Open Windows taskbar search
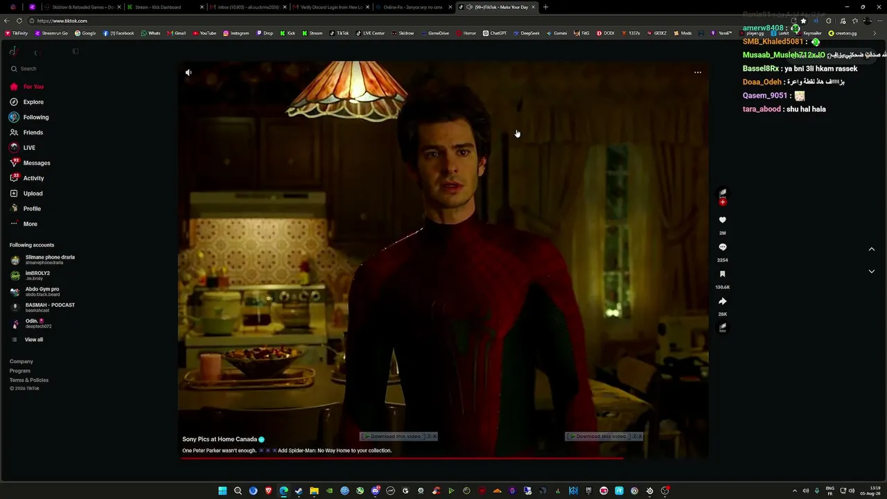The image size is (887, 499). click(238, 491)
